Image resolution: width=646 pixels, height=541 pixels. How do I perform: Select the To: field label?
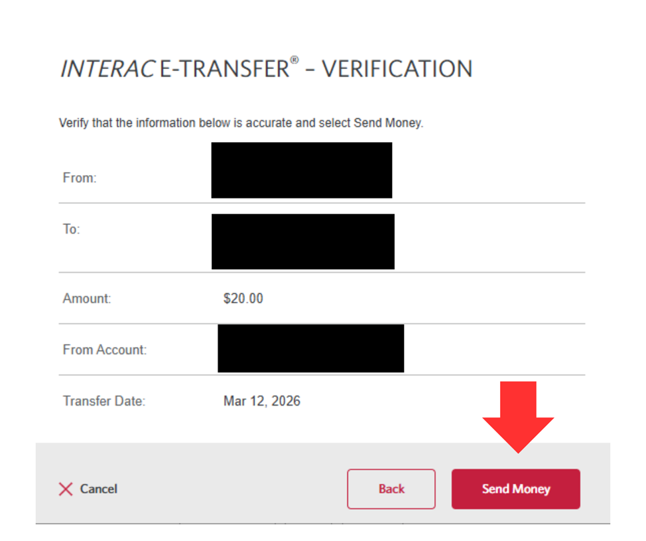[x=71, y=229]
